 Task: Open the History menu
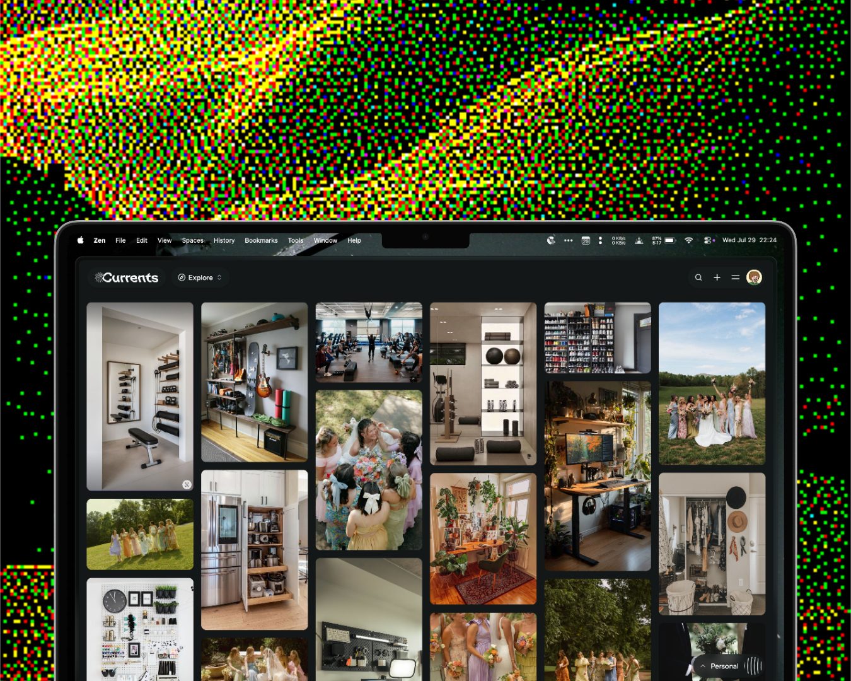[x=224, y=240]
